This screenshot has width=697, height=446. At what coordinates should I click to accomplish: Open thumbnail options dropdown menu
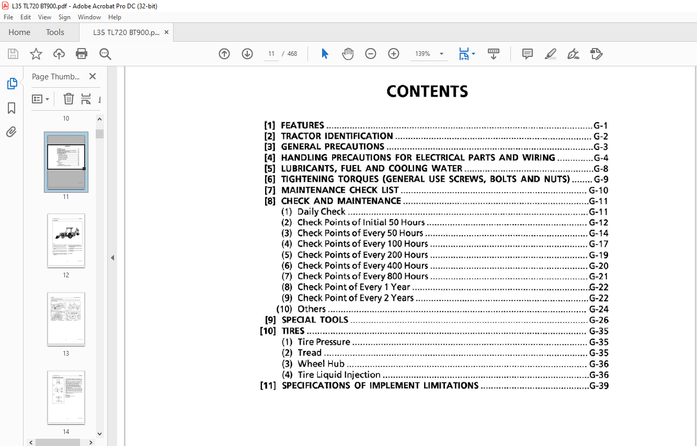point(41,99)
